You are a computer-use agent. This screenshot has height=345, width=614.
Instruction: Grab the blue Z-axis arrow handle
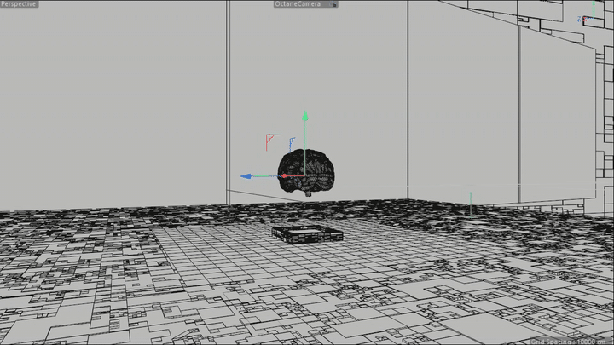pyautogui.click(x=246, y=176)
